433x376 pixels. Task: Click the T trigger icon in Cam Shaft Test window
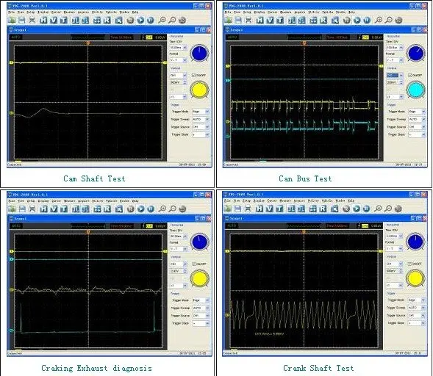point(64,20)
